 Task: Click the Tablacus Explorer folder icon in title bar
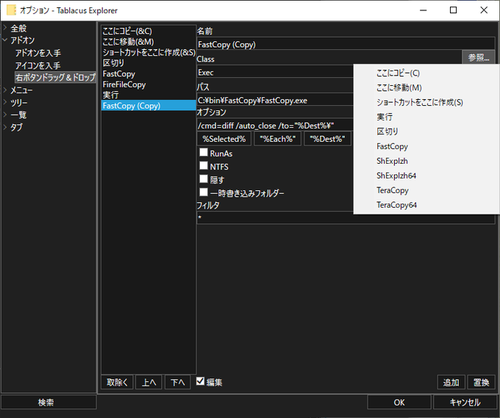(11, 10)
